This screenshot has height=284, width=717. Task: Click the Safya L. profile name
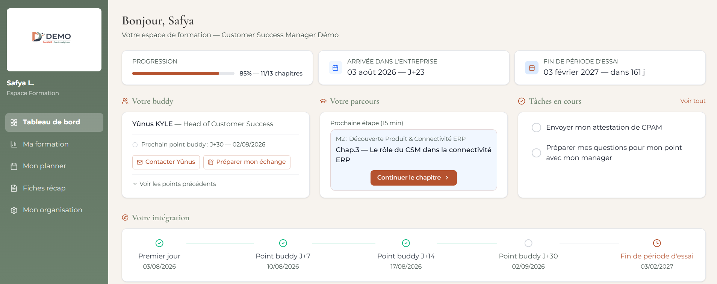point(20,83)
